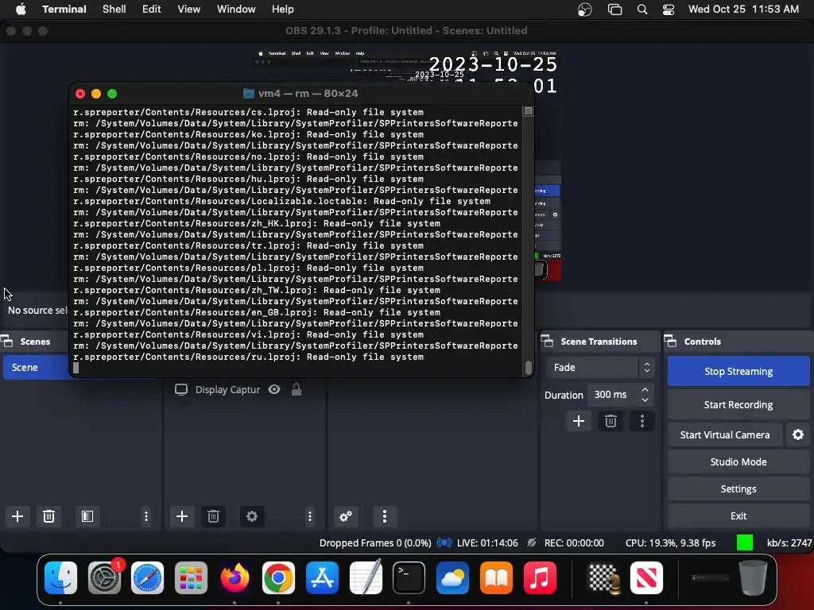Add a new scene with plus icon
Screen dimensions: 814x610
click(17, 516)
